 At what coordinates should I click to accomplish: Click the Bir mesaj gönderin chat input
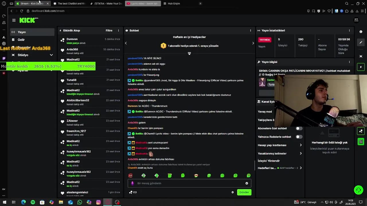tap(189, 183)
